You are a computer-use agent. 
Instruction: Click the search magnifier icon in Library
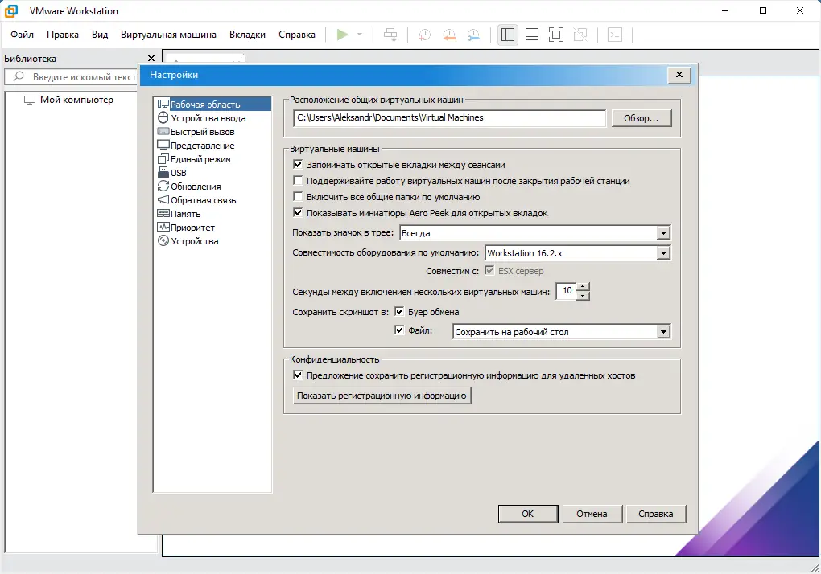pyautogui.click(x=19, y=76)
